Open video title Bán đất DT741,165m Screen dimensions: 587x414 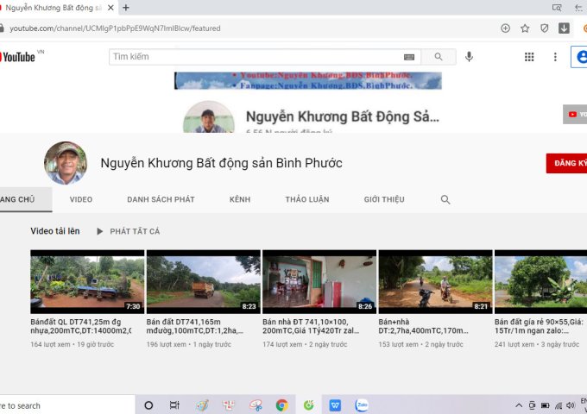[x=195, y=326]
